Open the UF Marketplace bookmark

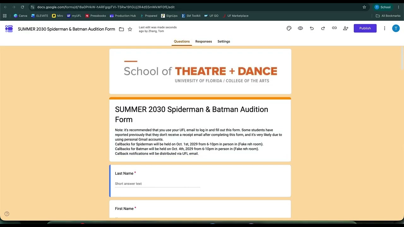click(235, 16)
